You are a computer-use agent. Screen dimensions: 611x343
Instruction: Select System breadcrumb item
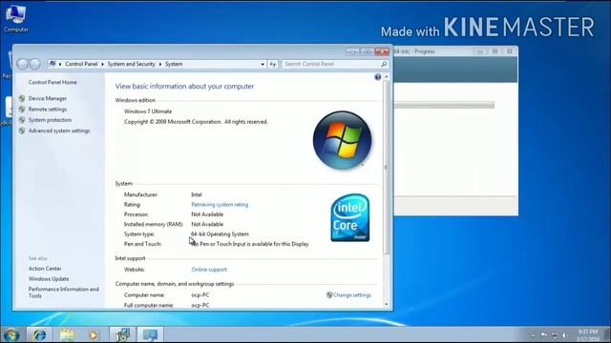click(x=174, y=64)
